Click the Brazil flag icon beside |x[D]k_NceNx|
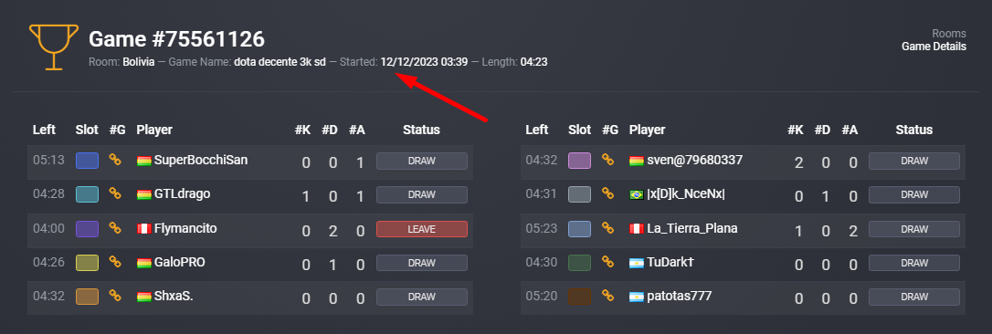 (x=637, y=194)
